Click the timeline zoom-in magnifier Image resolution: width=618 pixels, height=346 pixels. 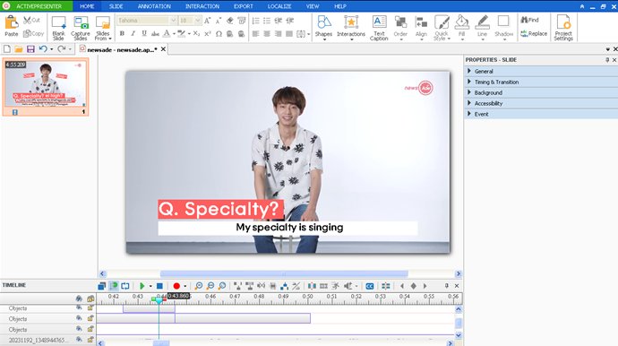(199, 286)
